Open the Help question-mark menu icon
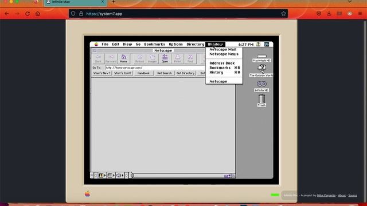The height and width of the screenshot is (206, 367). coord(258,44)
